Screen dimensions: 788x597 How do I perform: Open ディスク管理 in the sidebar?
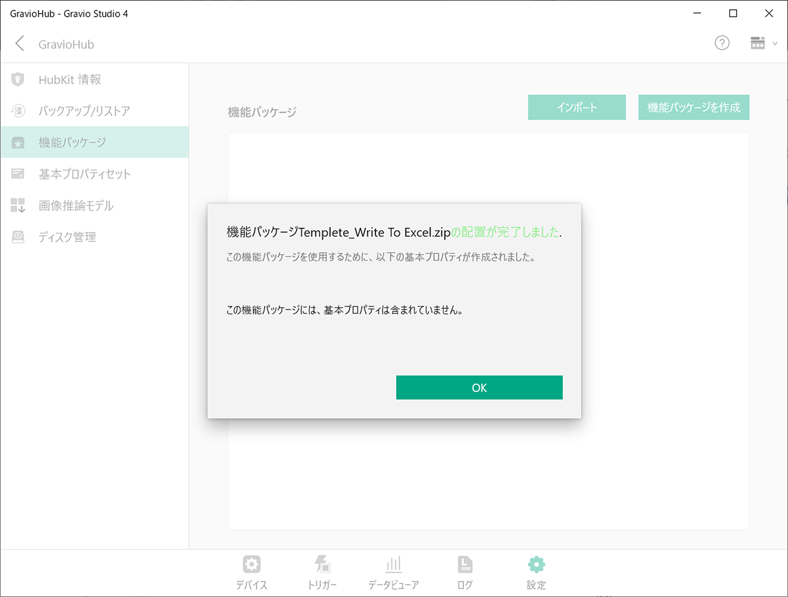pyautogui.click(x=95, y=237)
